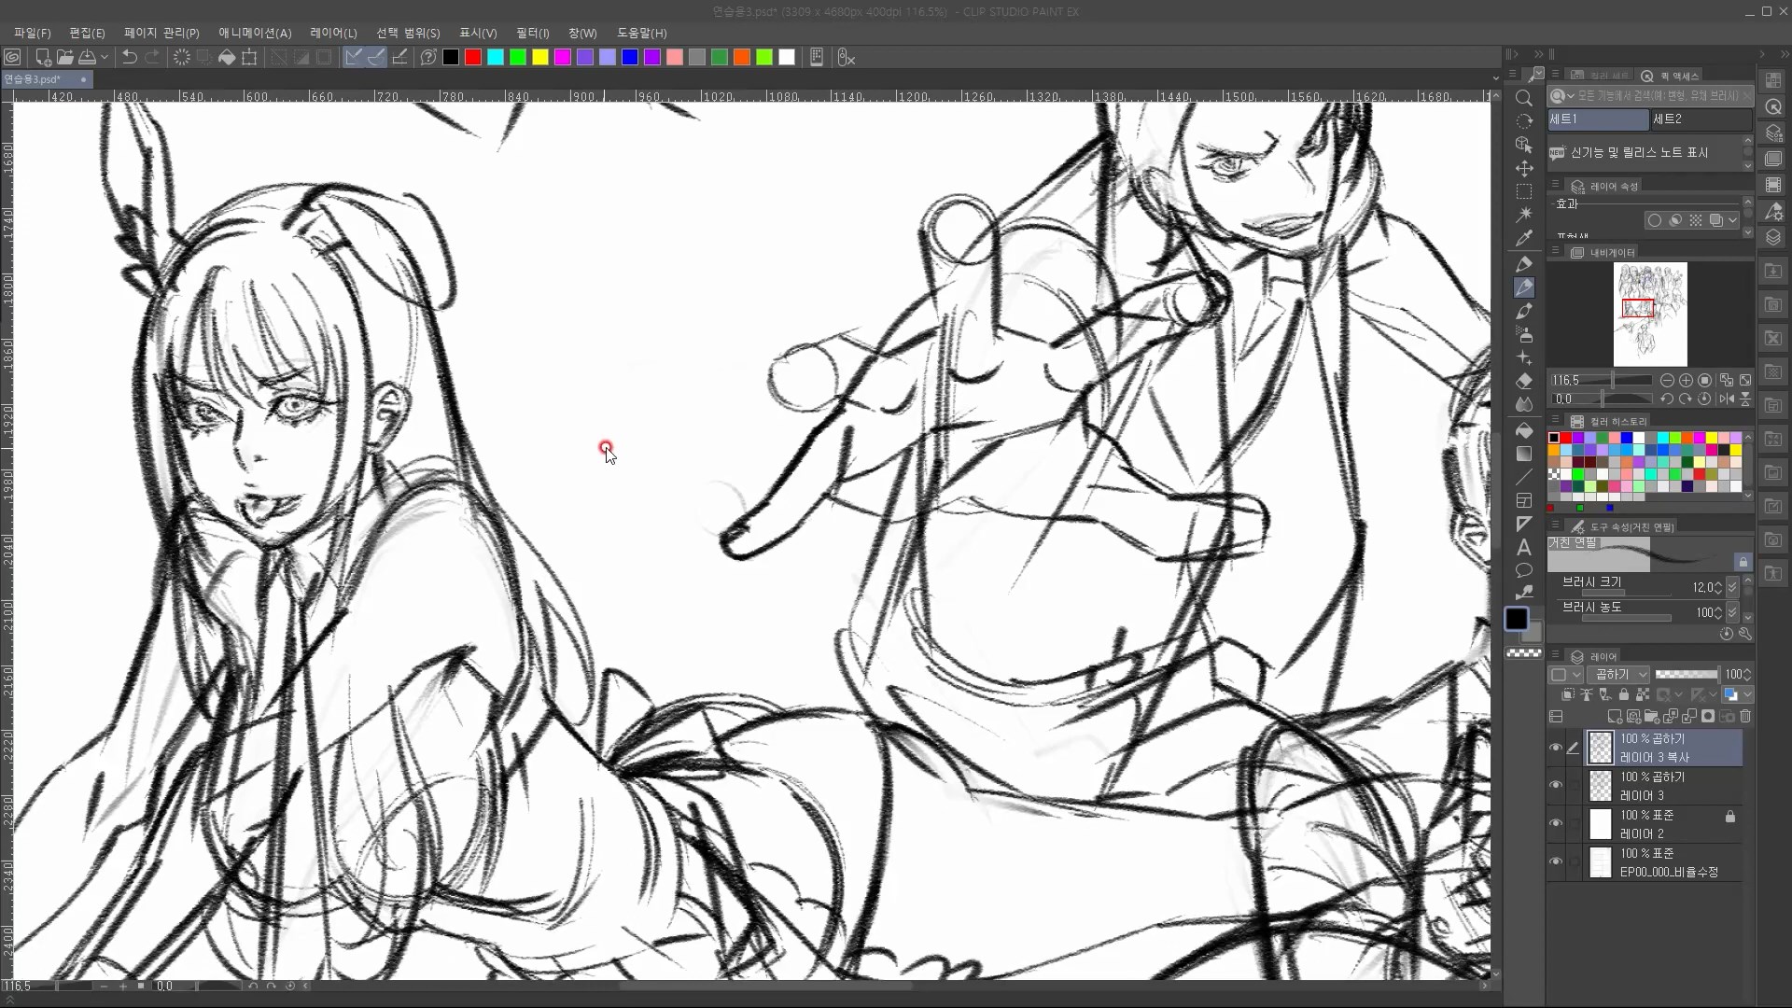Click 신기능 및 릴리스 노트 표시 button
1792x1008 pixels.
1639,152
